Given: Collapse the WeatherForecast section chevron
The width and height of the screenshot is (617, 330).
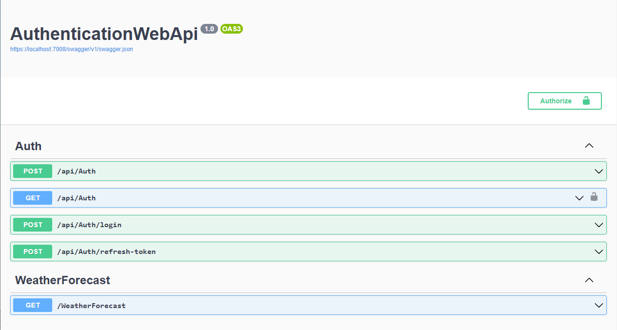Looking at the screenshot, I should tap(589, 280).
